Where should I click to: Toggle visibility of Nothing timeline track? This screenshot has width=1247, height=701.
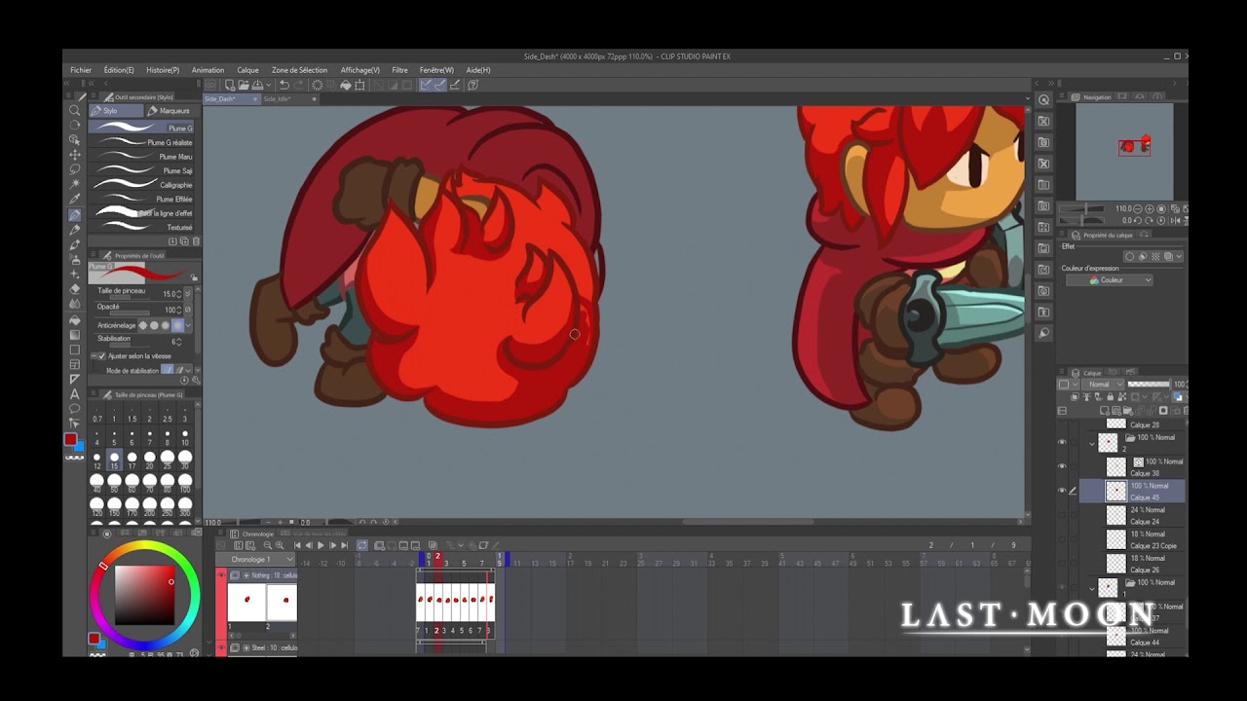pos(221,575)
